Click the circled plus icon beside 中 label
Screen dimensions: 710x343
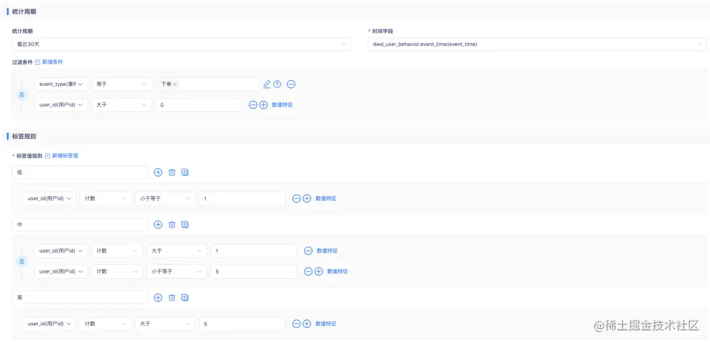point(158,224)
